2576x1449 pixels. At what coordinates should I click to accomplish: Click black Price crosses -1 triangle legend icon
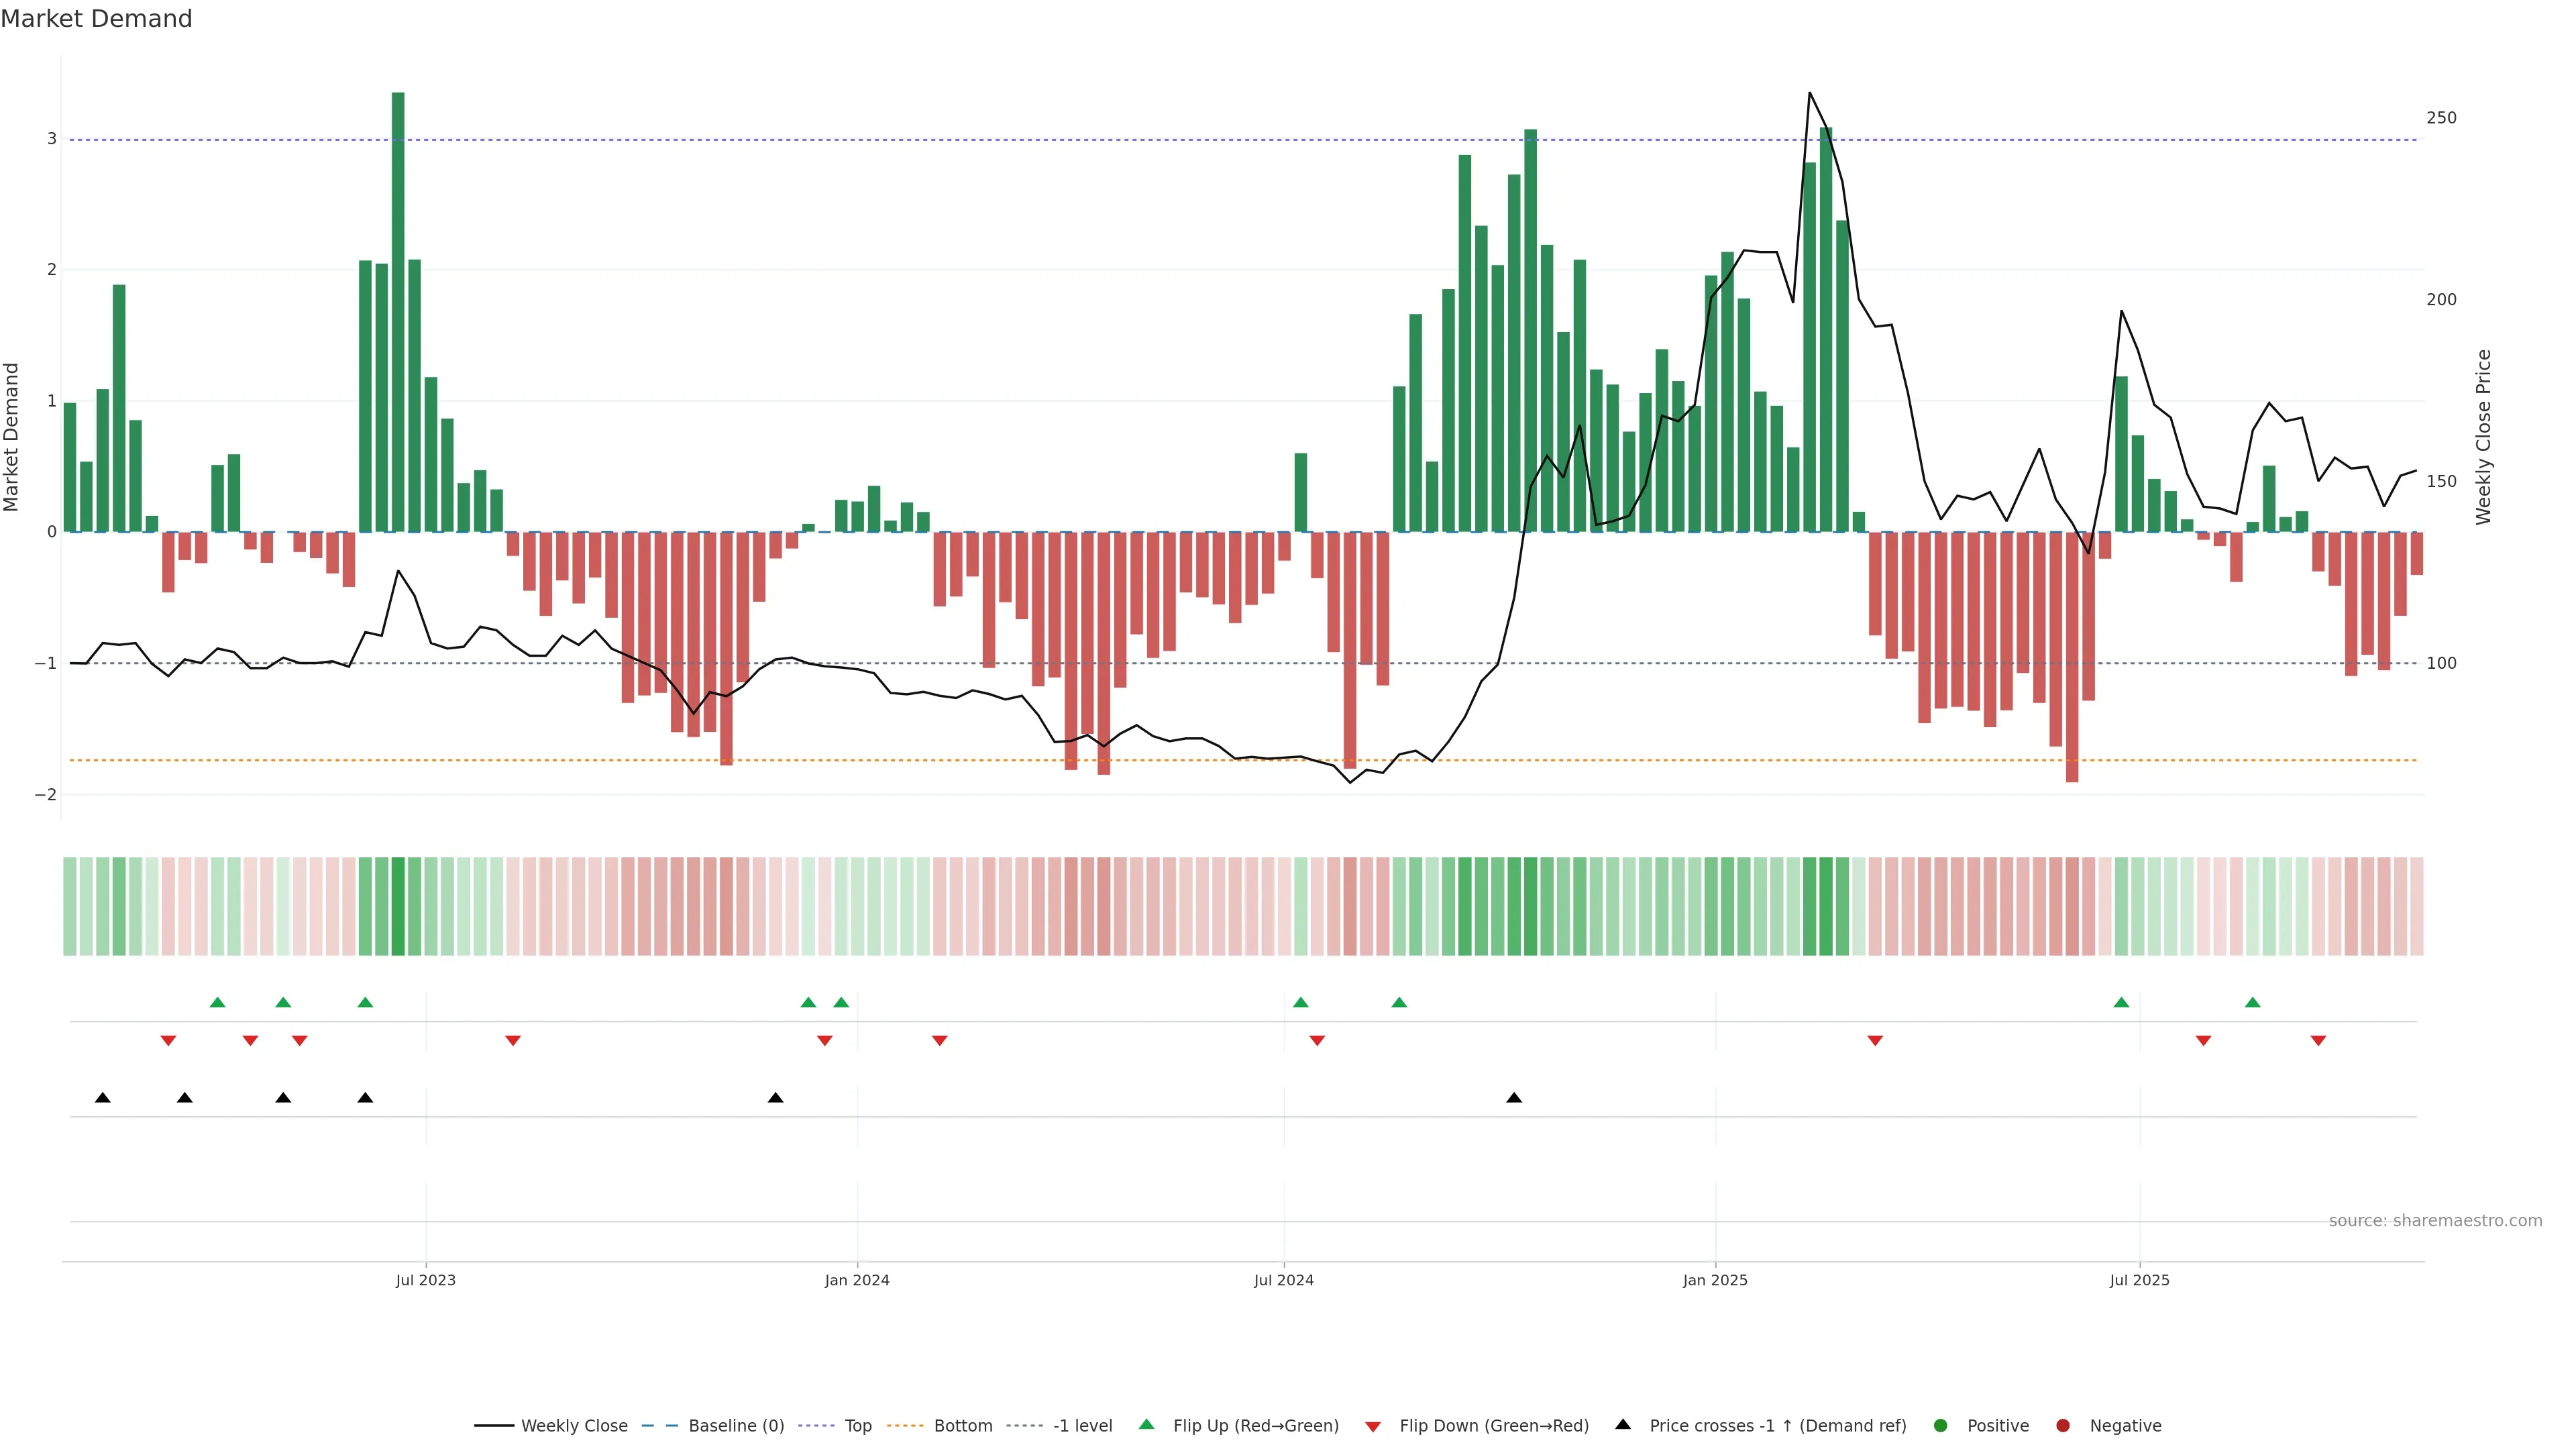click(x=1623, y=1424)
